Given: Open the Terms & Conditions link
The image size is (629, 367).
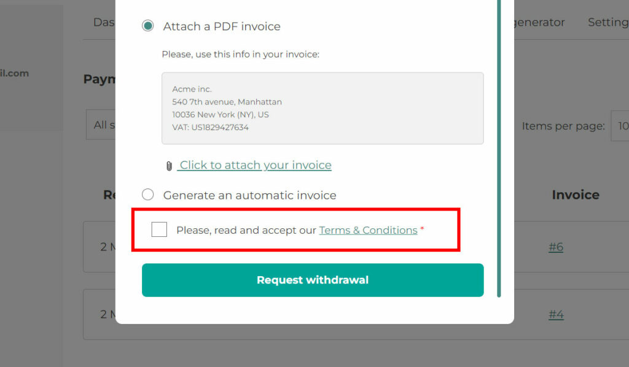Looking at the screenshot, I should pos(368,230).
